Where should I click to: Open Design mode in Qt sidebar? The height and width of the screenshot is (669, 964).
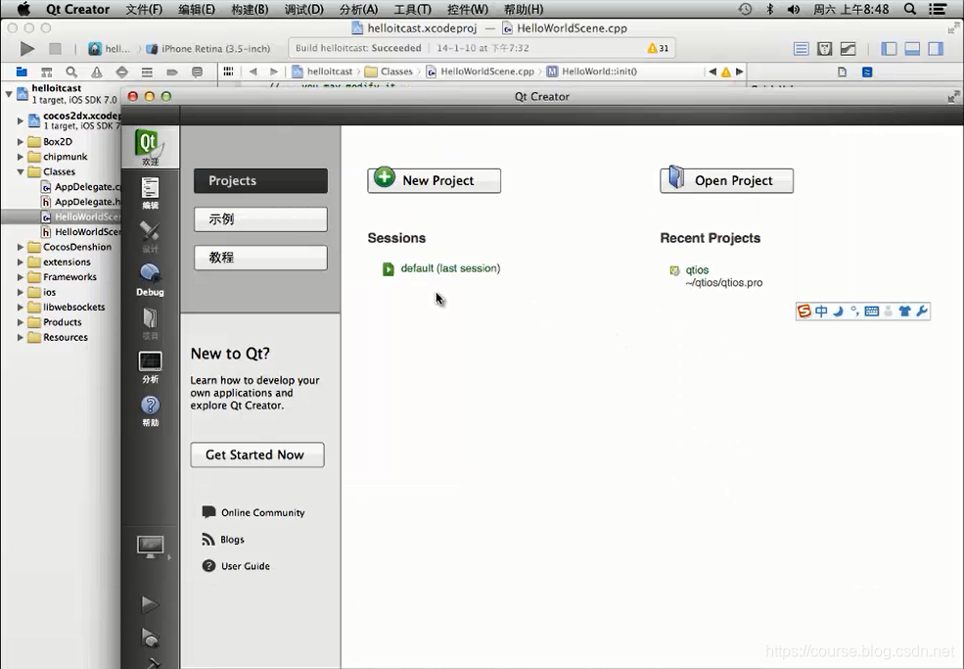150,236
